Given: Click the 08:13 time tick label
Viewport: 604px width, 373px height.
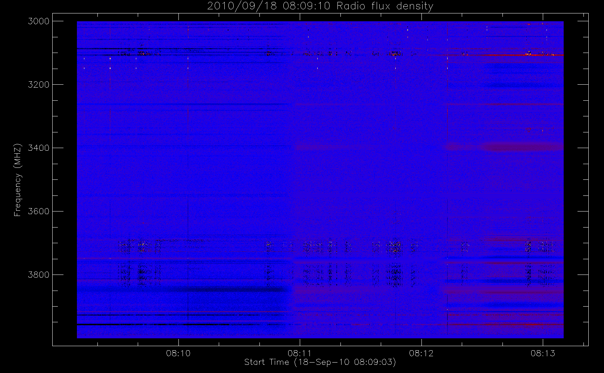Looking at the screenshot, I should tap(543, 353).
